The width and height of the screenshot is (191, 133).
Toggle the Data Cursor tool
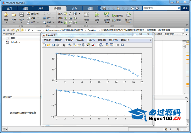[x=88, y=45]
